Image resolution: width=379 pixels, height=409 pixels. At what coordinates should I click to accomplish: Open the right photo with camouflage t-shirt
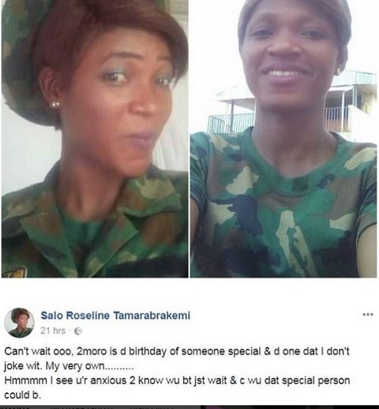pos(283,138)
